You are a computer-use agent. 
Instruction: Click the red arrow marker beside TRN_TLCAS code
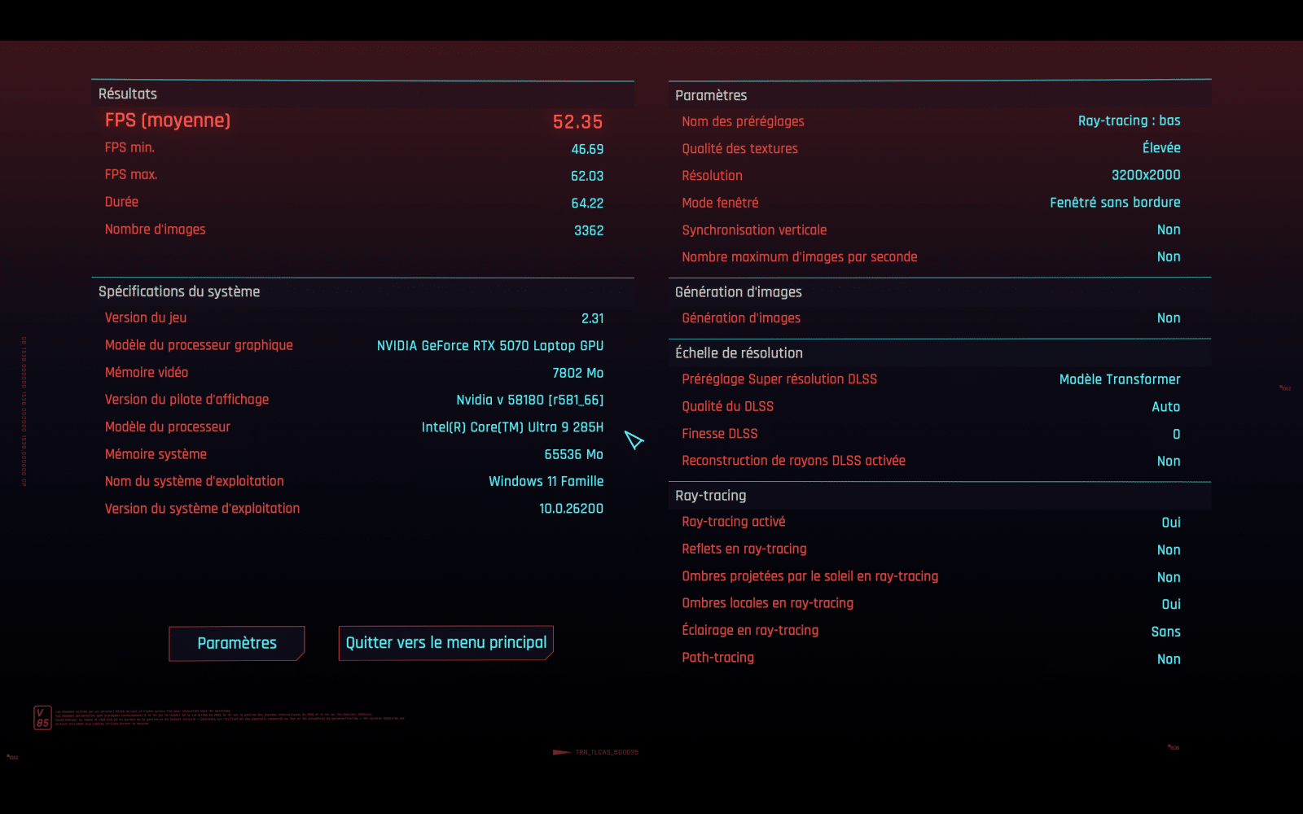click(x=561, y=752)
